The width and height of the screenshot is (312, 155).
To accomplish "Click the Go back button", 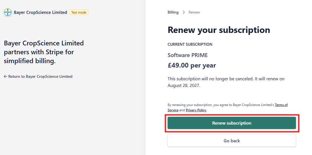I will 232,141.
